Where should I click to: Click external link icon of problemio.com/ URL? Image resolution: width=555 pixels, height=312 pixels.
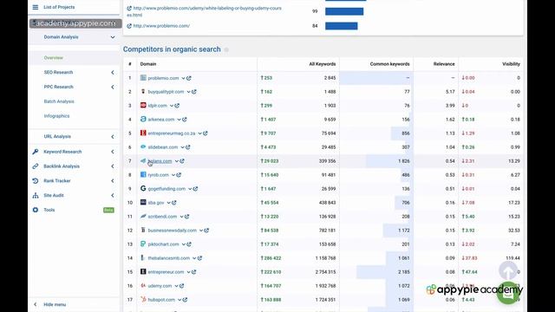(129, 26)
